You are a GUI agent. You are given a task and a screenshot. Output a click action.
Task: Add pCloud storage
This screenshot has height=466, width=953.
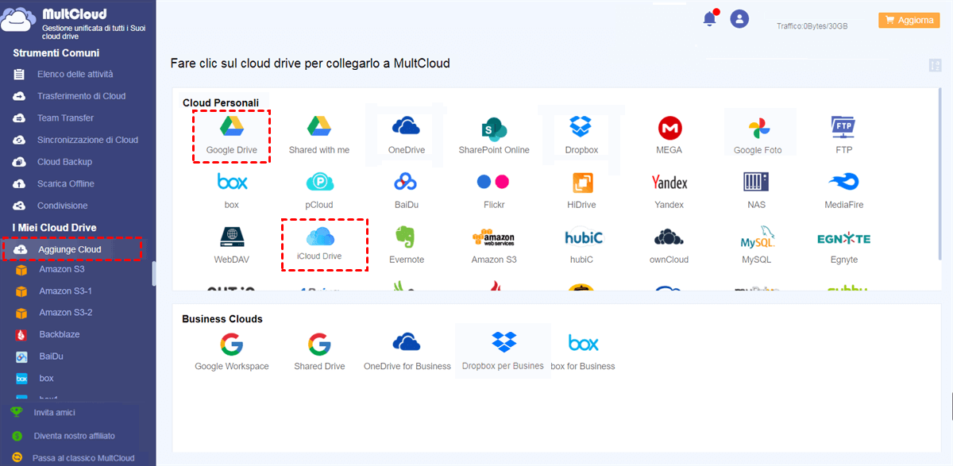[319, 183]
